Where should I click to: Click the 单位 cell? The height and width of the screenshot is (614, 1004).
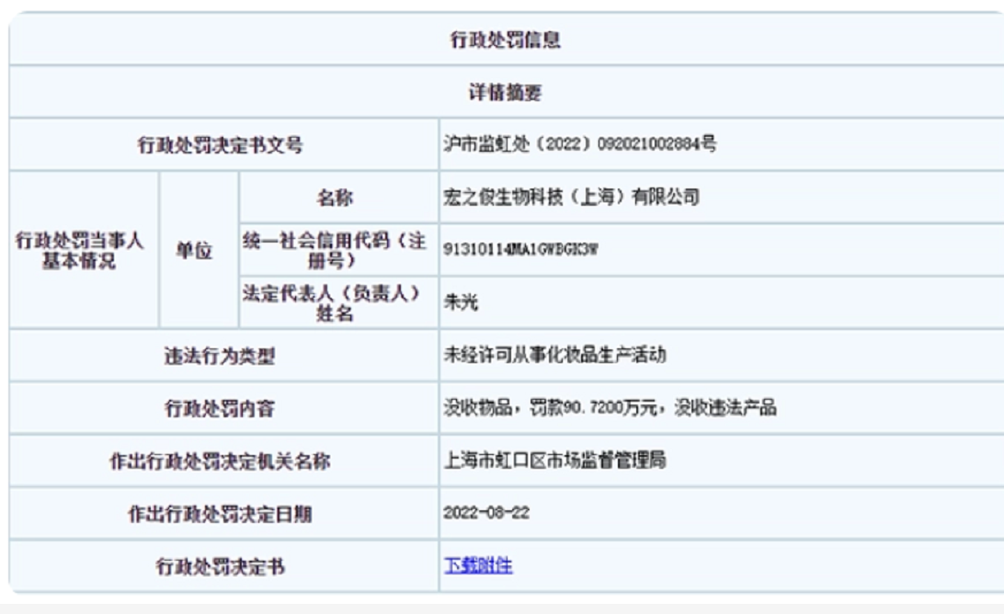[194, 250]
